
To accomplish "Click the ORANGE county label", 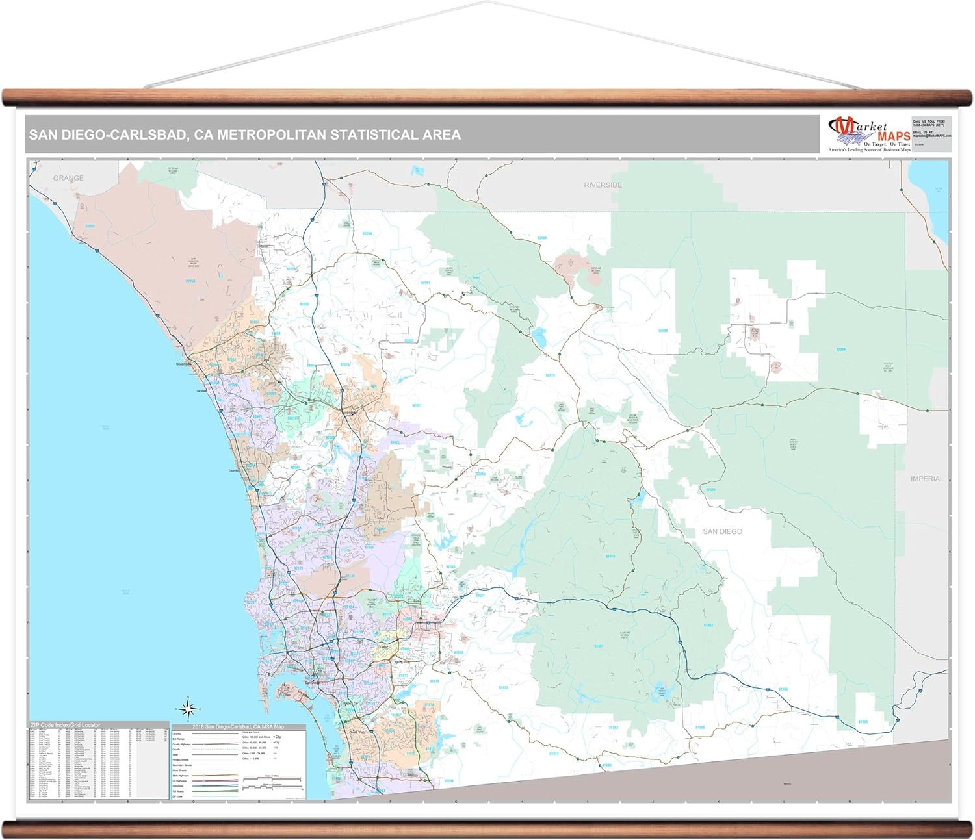I will pos(68,178).
